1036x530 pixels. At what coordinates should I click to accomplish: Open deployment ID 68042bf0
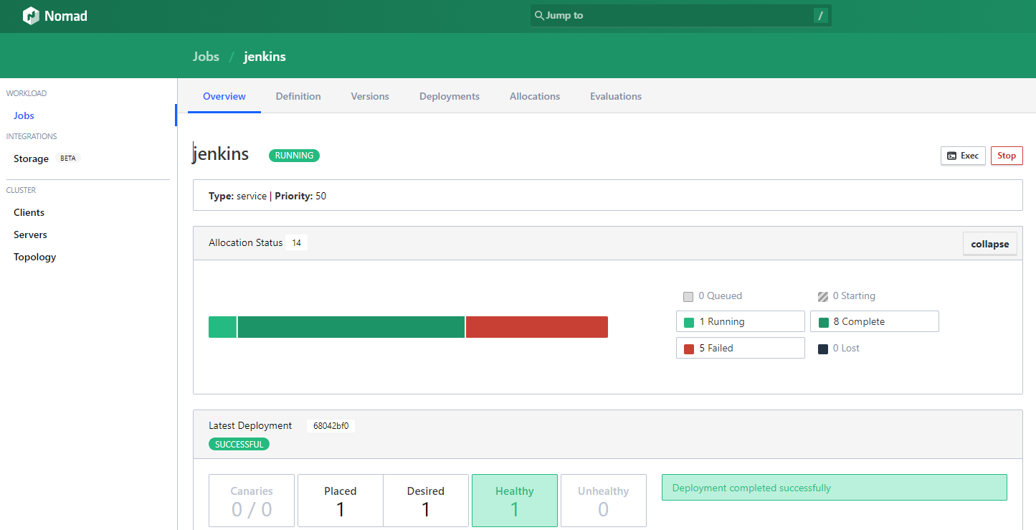pyautogui.click(x=331, y=425)
